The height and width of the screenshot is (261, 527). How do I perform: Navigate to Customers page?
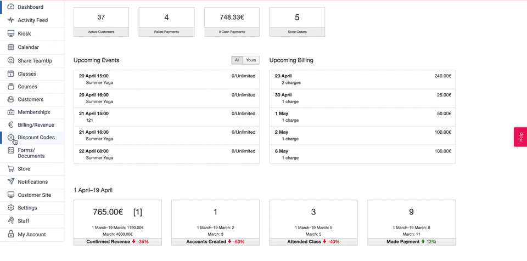pyautogui.click(x=30, y=100)
